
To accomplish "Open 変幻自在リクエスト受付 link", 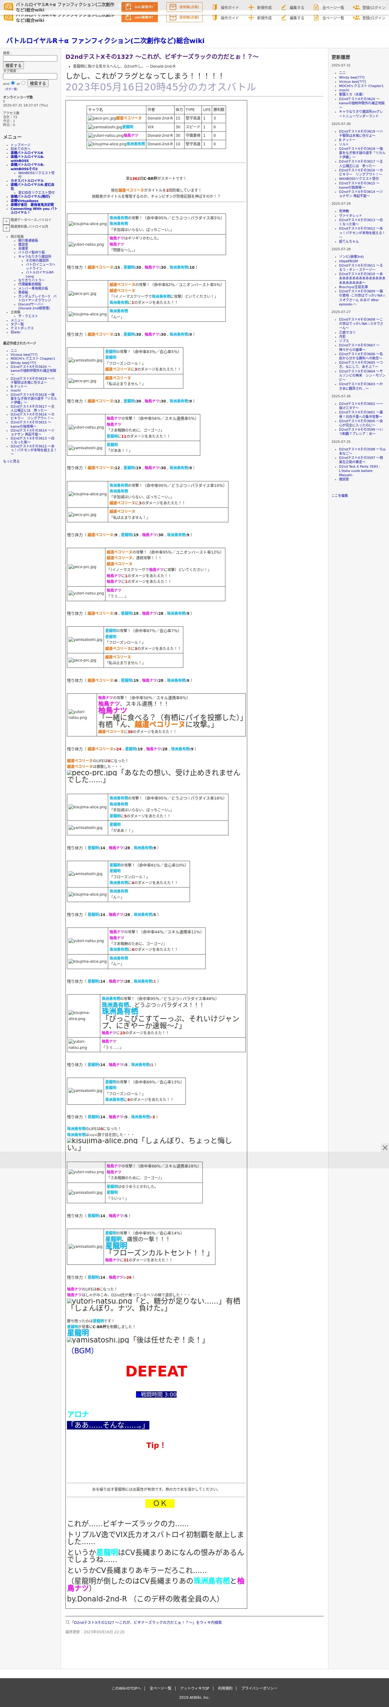I will 36,193.
